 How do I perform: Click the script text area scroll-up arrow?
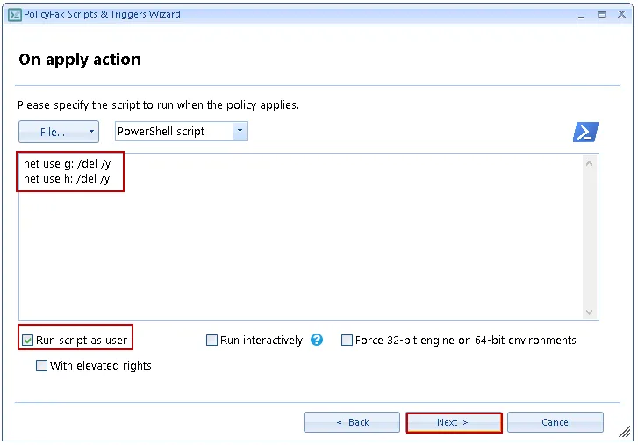tap(590, 163)
